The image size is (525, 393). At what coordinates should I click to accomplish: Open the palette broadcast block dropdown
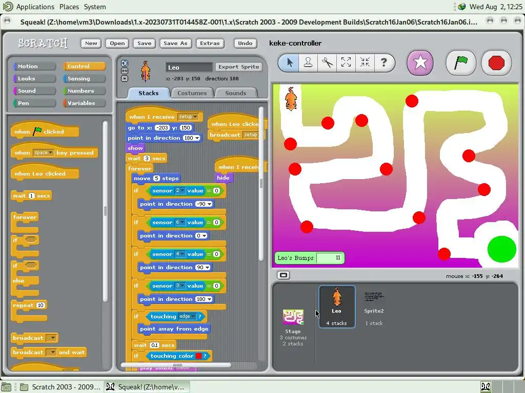point(52,338)
